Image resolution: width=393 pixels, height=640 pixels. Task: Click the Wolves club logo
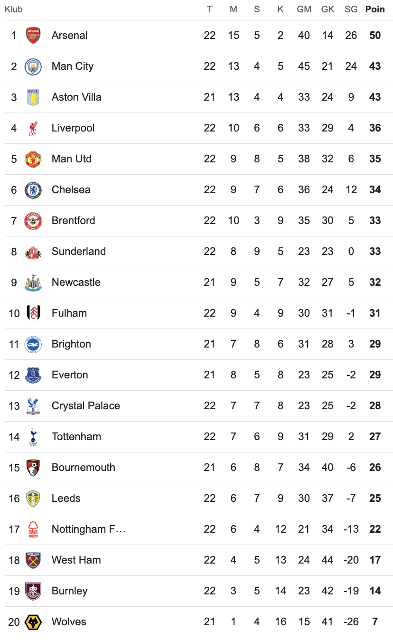click(33, 622)
